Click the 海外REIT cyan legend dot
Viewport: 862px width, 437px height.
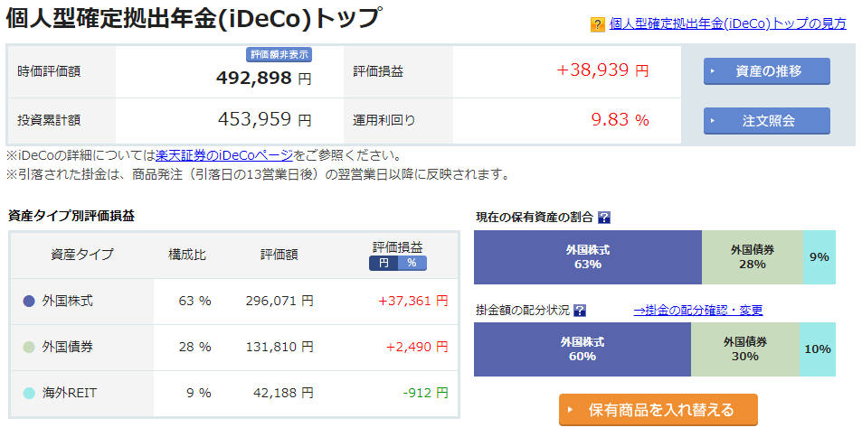(29, 393)
